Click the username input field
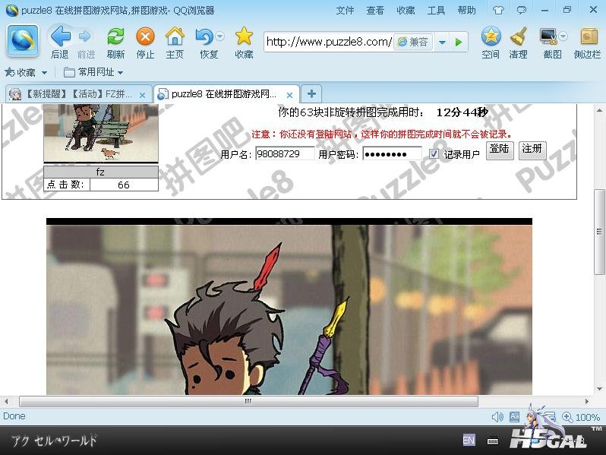The height and width of the screenshot is (455, 606). [x=285, y=154]
